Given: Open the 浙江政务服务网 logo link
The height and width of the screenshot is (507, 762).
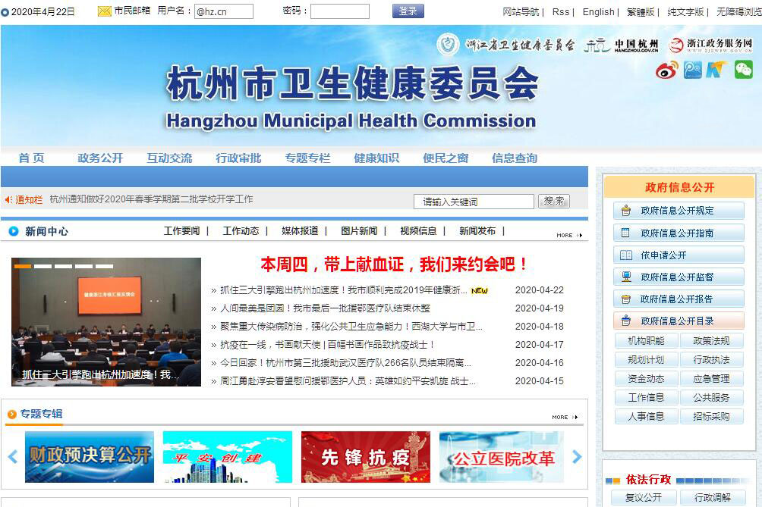Looking at the screenshot, I should (710, 45).
